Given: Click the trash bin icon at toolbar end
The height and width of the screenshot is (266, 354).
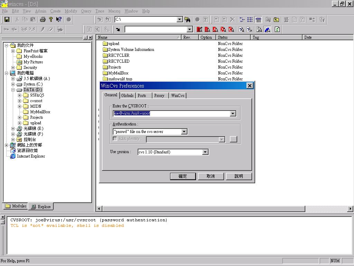Looking at the screenshot, I should (322, 20).
